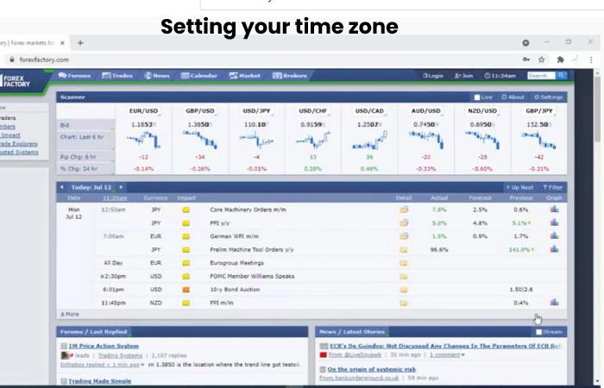Image resolution: width=604 pixels, height=388 pixels.
Task: Click the EUR/USD pair label
Action: click(x=144, y=111)
